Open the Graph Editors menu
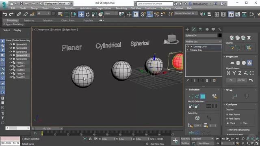This screenshot has height=146, width=260. 104,8
